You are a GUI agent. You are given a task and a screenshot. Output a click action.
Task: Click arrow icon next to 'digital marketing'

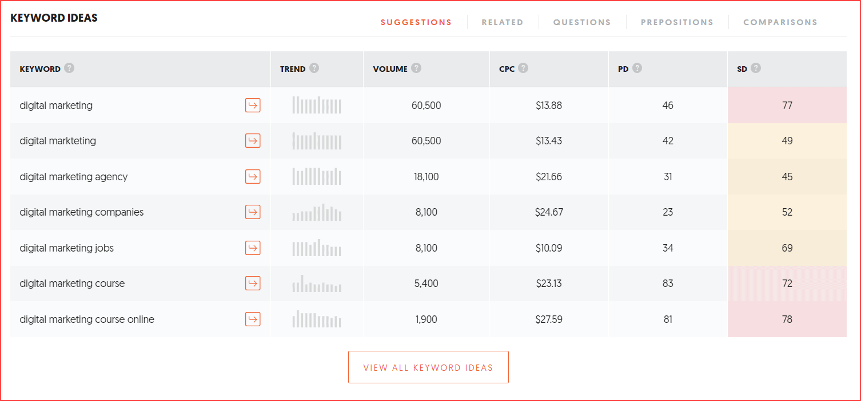(x=253, y=105)
